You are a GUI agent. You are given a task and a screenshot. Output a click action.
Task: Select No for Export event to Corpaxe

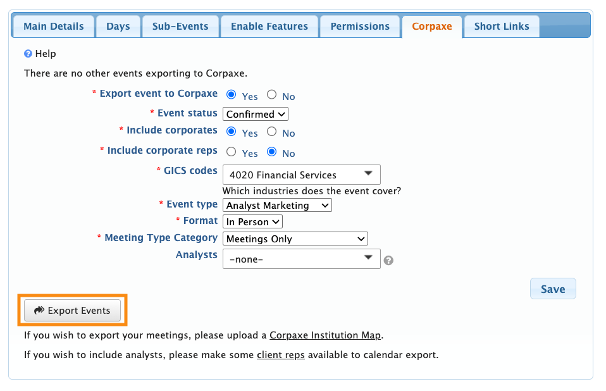click(272, 95)
